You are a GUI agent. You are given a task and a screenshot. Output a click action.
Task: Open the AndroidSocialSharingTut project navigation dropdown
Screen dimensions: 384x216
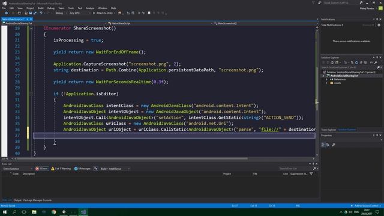[54, 23]
